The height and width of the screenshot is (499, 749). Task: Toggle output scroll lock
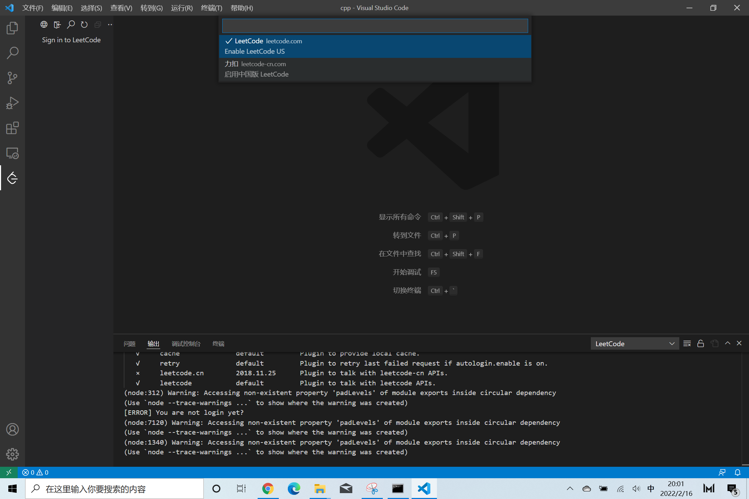(700, 343)
